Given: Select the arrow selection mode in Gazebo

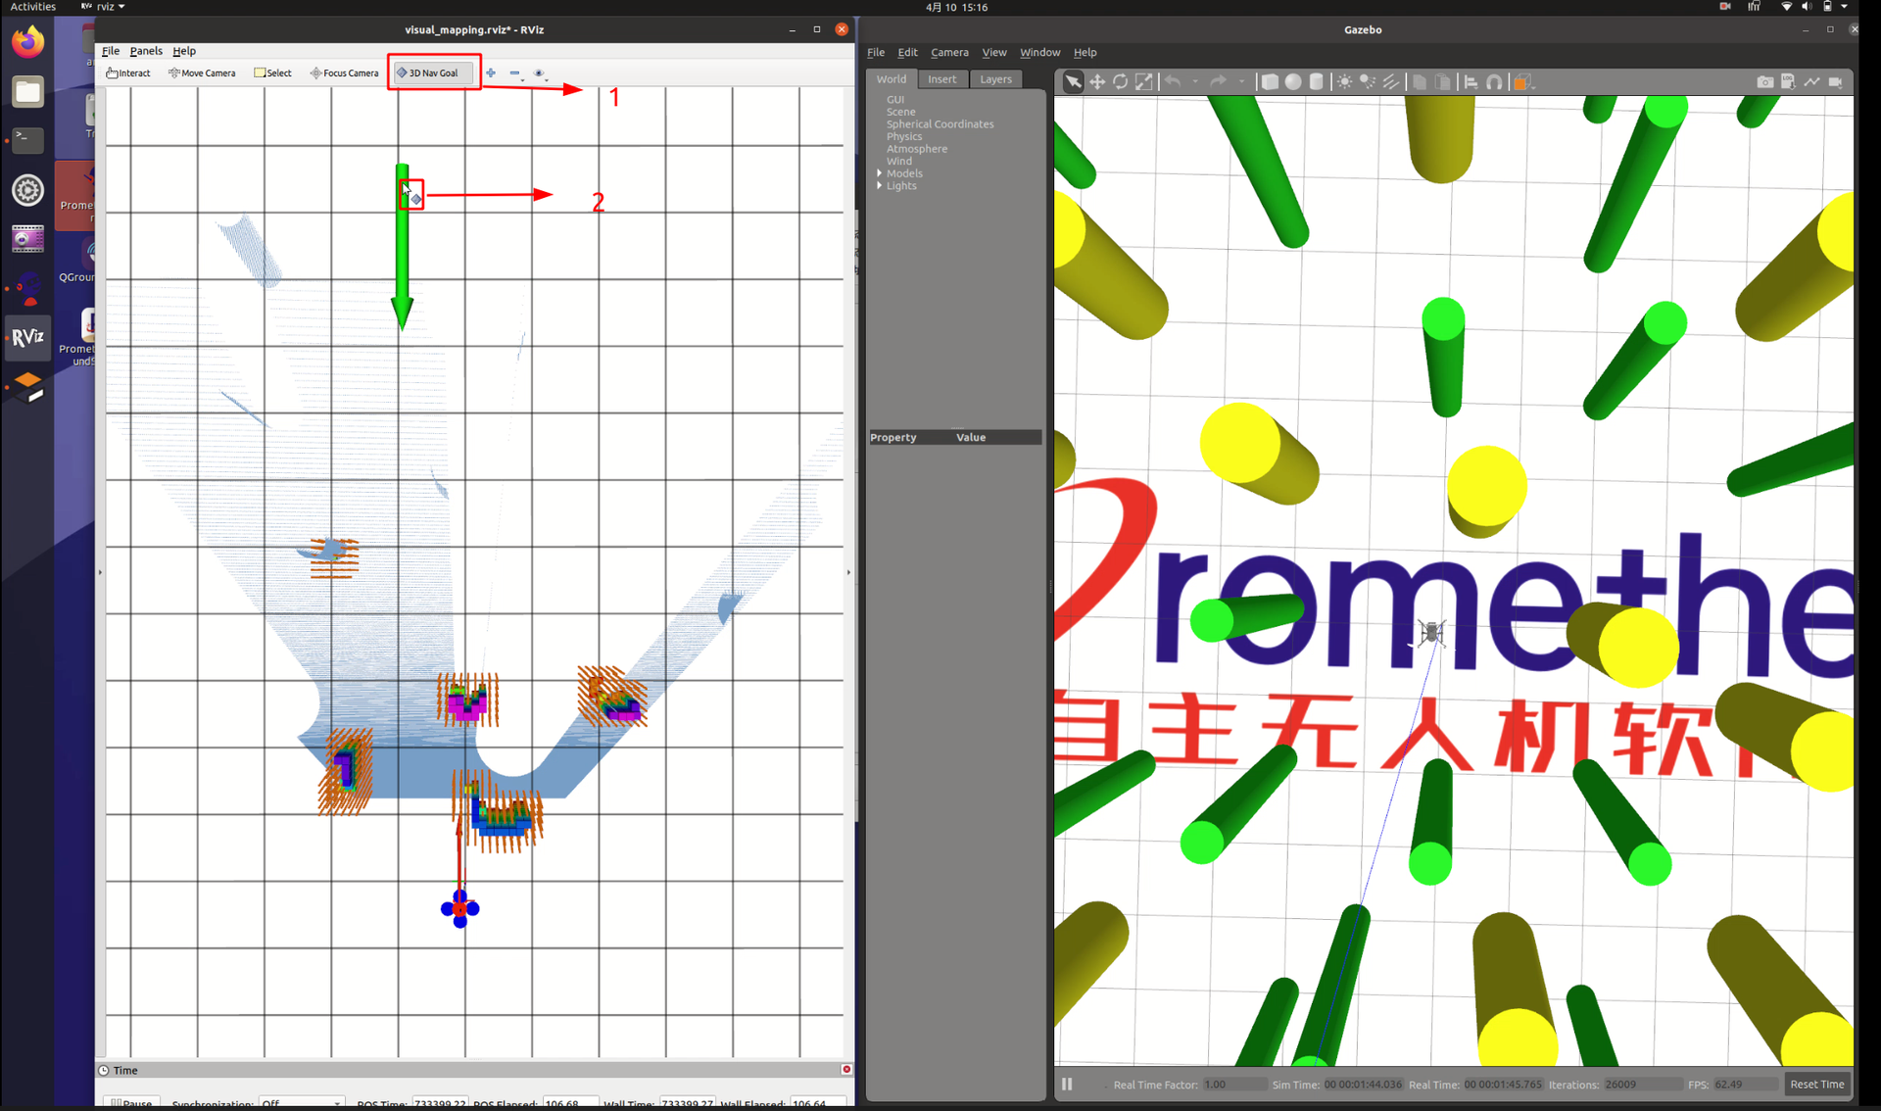Looking at the screenshot, I should [x=1074, y=82].
